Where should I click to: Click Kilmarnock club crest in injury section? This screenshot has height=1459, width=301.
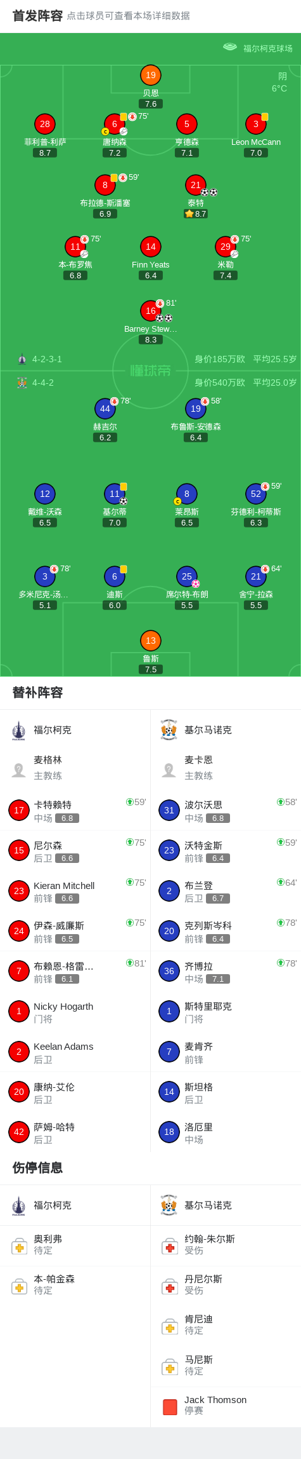point(169,1205)
